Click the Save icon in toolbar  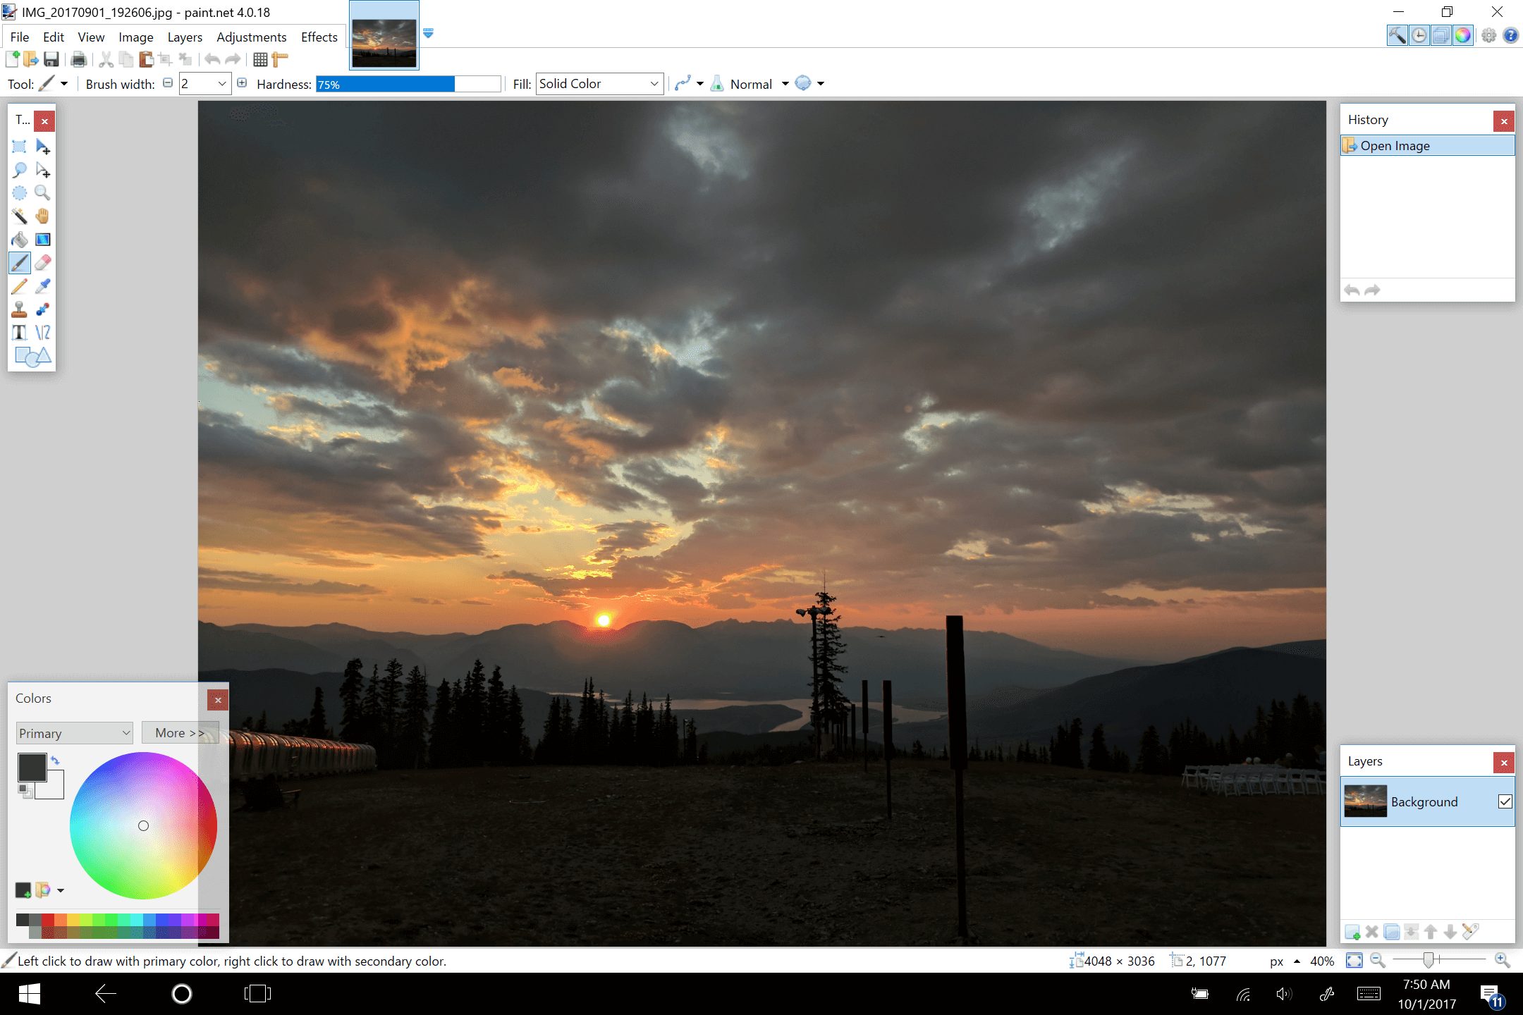[51, 60]
